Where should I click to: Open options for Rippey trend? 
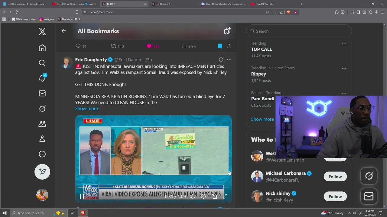pos(344,68)
